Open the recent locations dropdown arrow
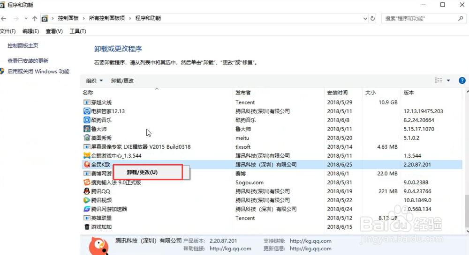The height and width of the screenshot is (255, 469). tap(26, 19)
